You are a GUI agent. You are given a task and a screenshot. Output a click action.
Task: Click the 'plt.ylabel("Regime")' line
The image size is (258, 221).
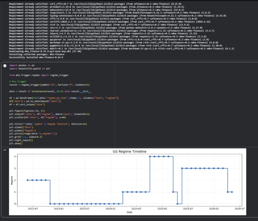(x=22, y=130)
